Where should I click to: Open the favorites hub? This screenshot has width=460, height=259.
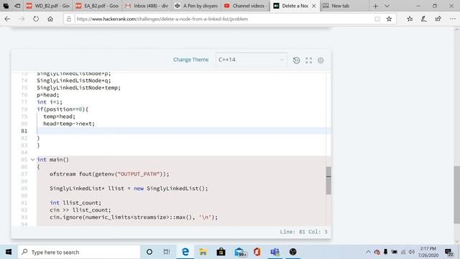[410, 19]
